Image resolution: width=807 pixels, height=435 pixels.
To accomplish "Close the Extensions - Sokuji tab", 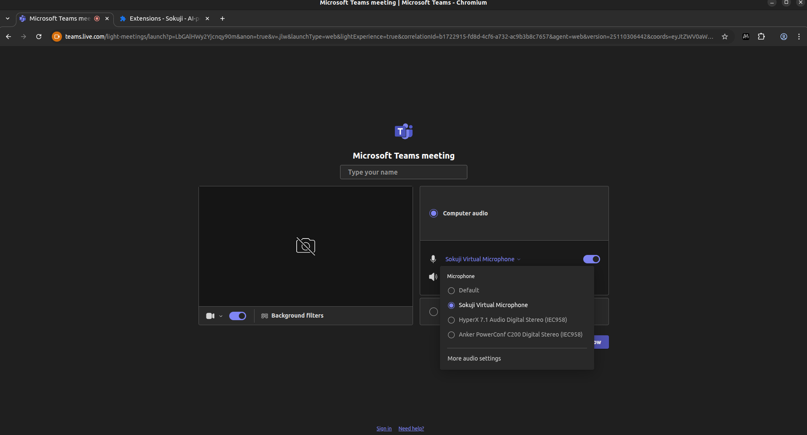I will tap(207, 19).
